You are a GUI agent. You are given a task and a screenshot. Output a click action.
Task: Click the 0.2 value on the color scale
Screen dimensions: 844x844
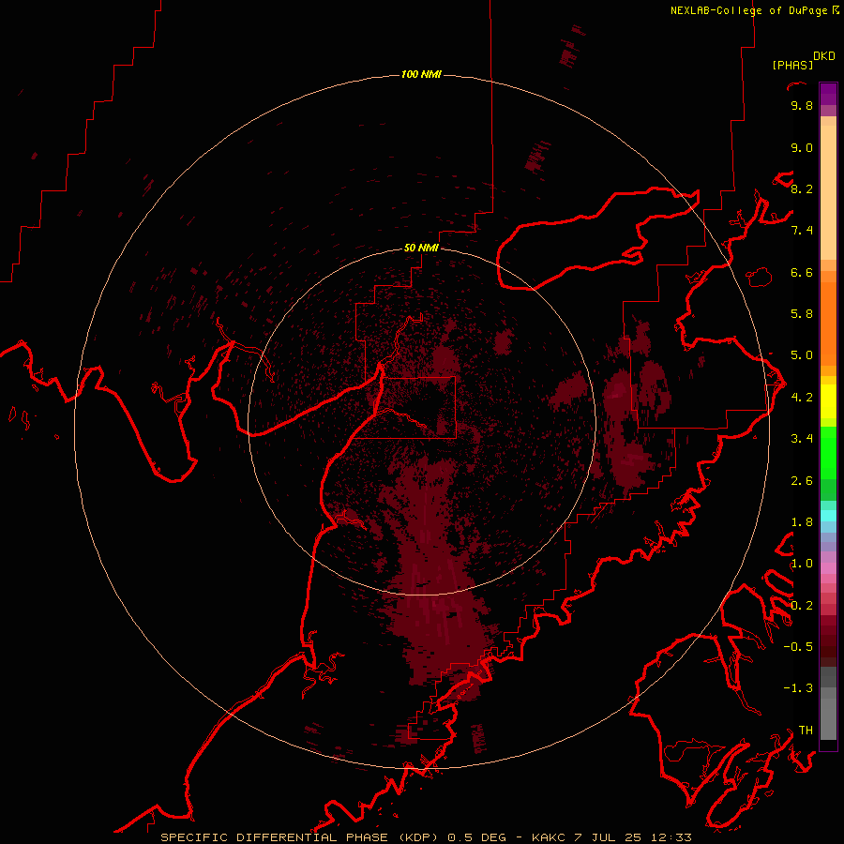(802, 606)
